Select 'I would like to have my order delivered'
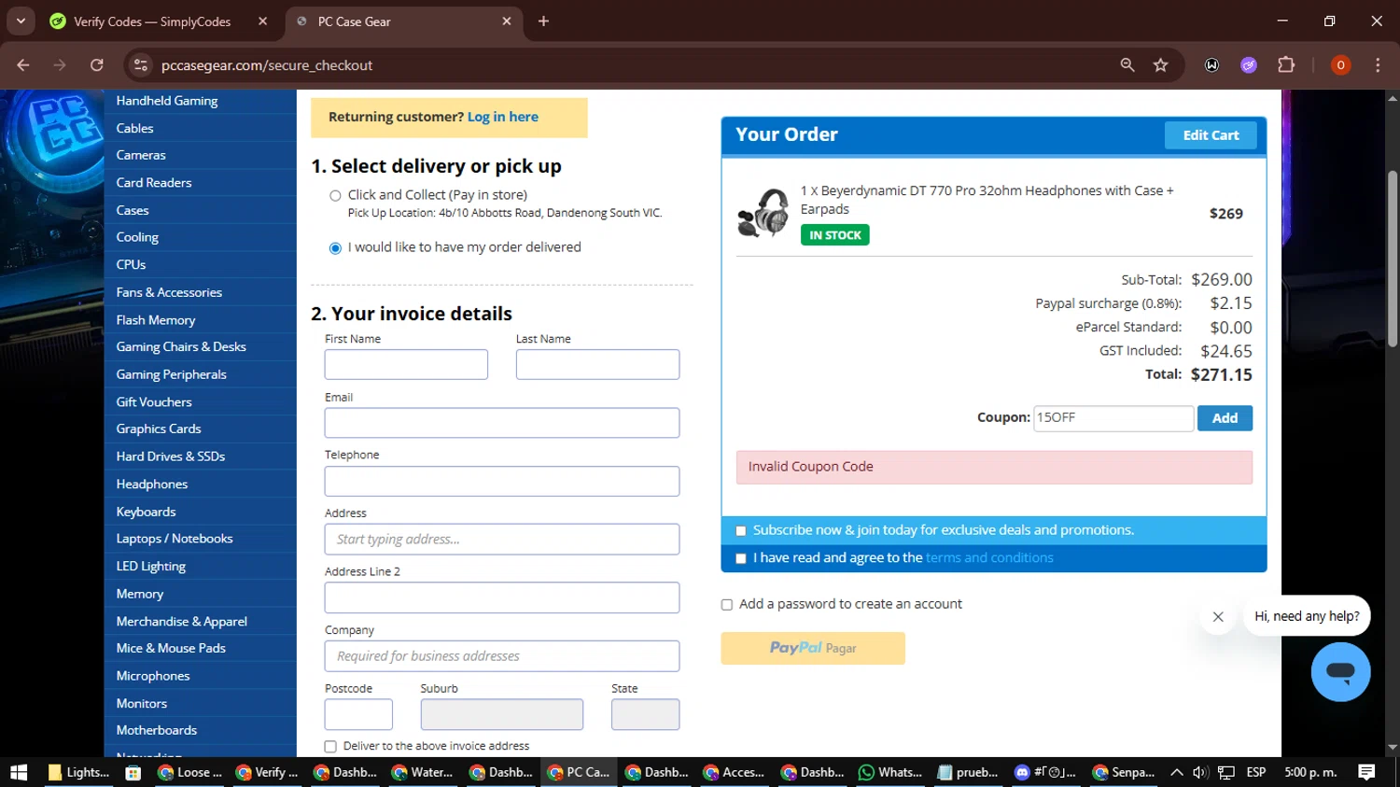The width and height of the screenshot is (1400, 787). coord(335,248)
